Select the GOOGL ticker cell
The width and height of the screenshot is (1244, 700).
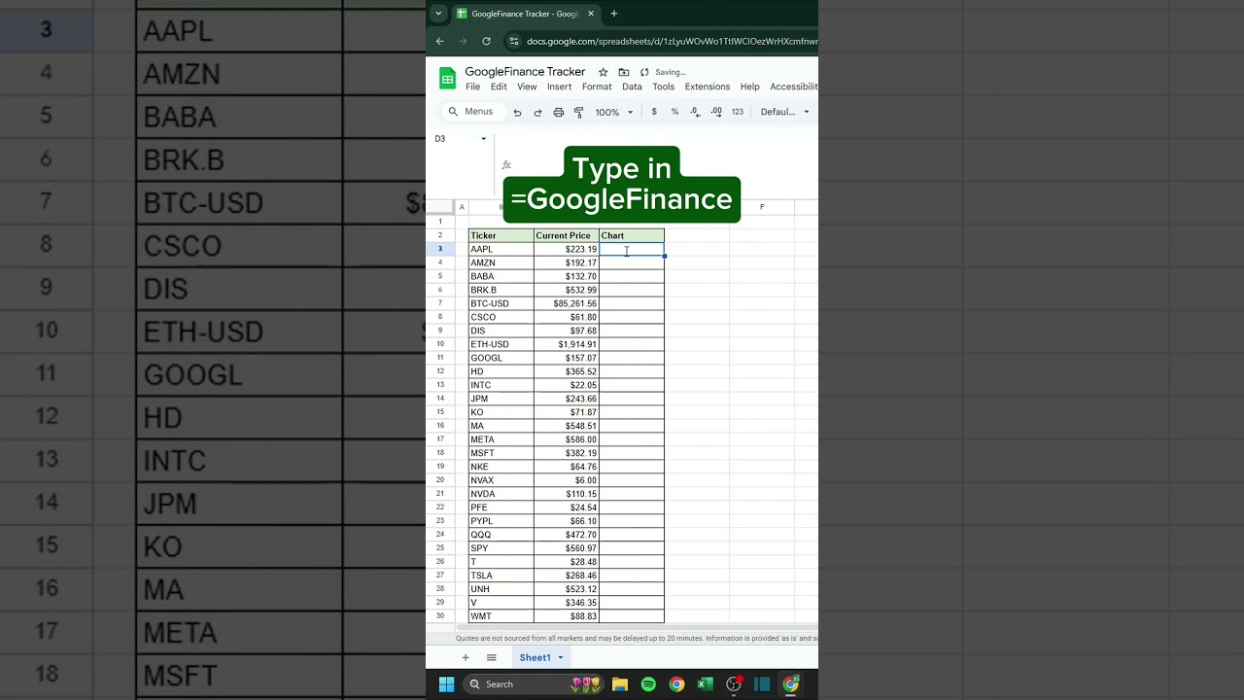(x=501, y=358)
